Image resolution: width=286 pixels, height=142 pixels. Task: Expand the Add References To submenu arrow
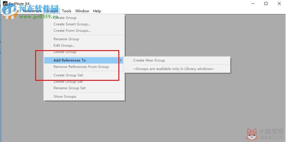120,60
